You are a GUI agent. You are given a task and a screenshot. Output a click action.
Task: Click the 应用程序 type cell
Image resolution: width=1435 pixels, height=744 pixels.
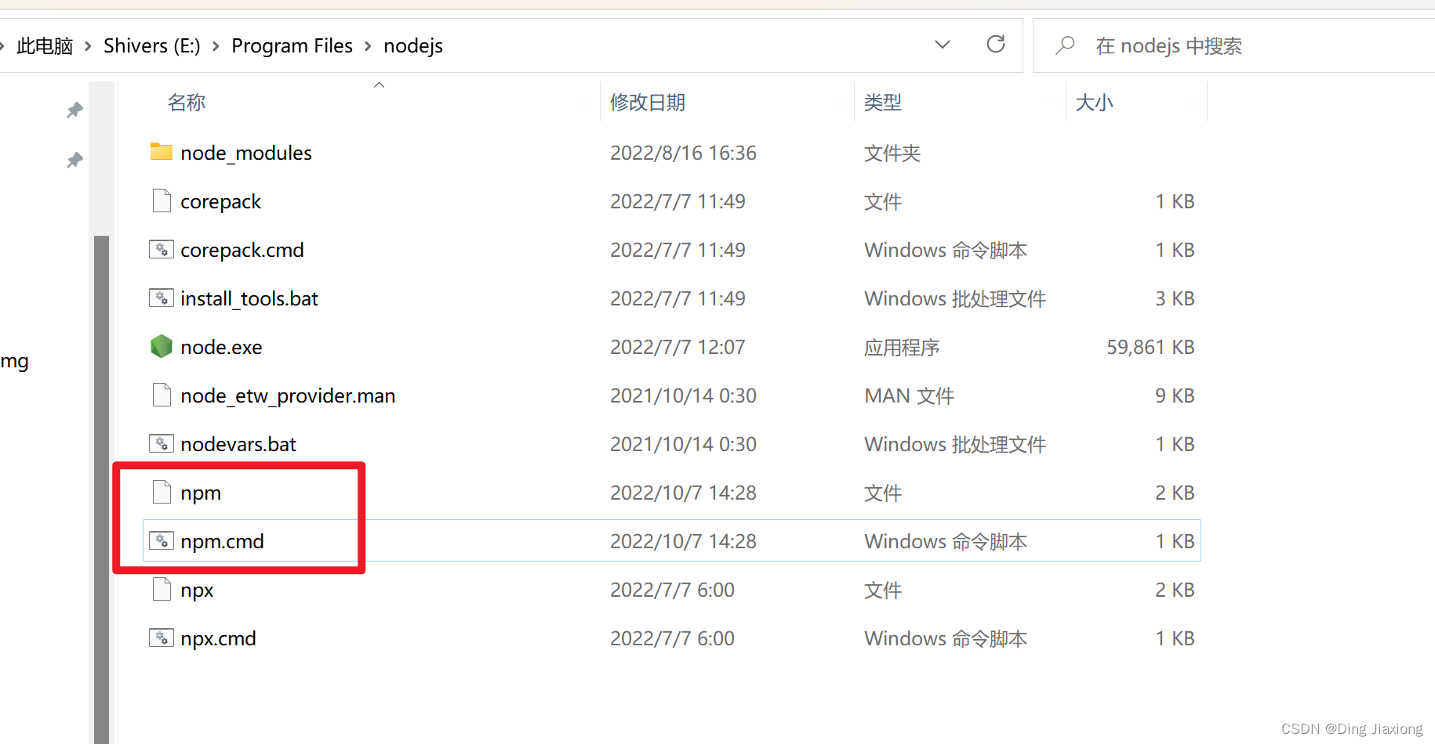pos(902,347)
